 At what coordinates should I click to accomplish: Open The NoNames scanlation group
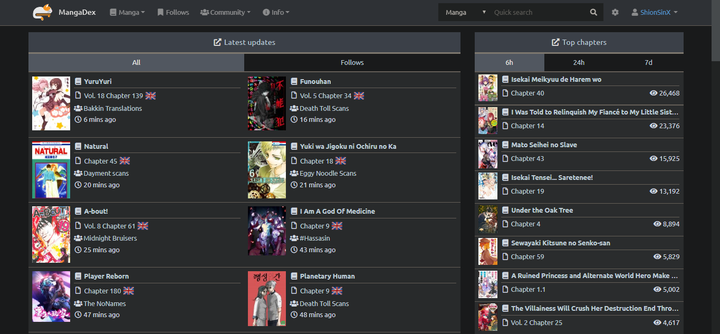105,303
